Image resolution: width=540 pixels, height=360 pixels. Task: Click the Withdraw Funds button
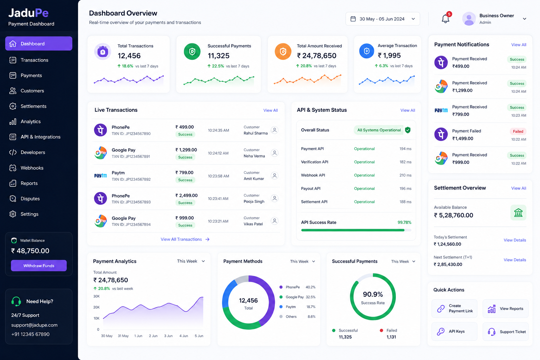(39, 266)
